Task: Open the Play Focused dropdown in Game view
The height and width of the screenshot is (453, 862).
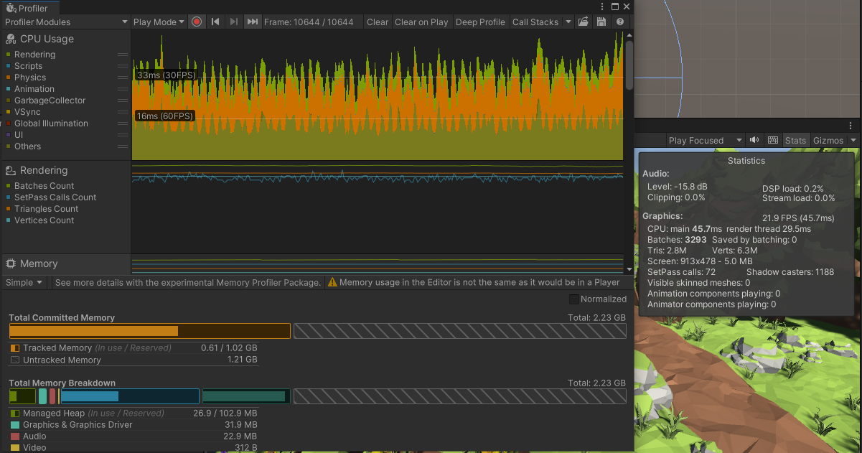Action: 705,140
